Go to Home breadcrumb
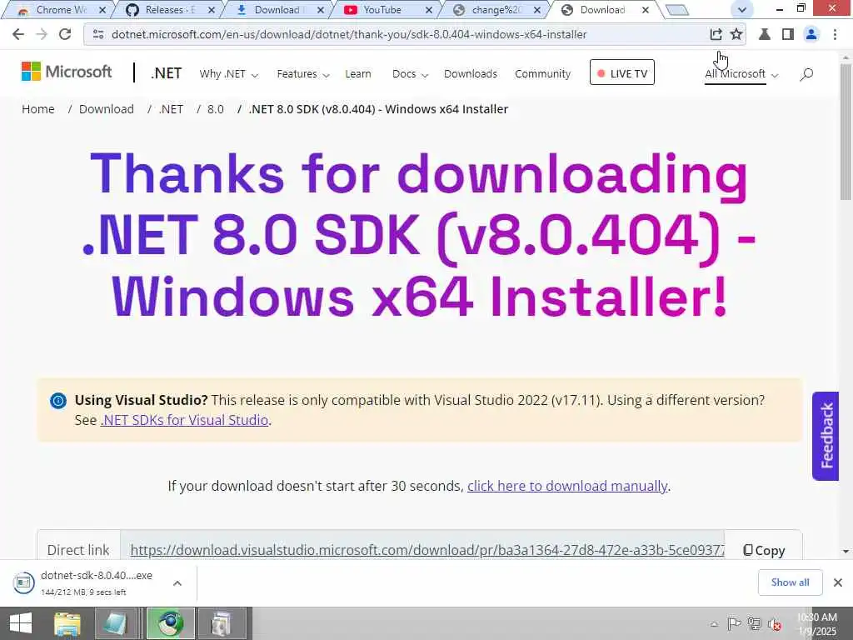 click(38, 109)
